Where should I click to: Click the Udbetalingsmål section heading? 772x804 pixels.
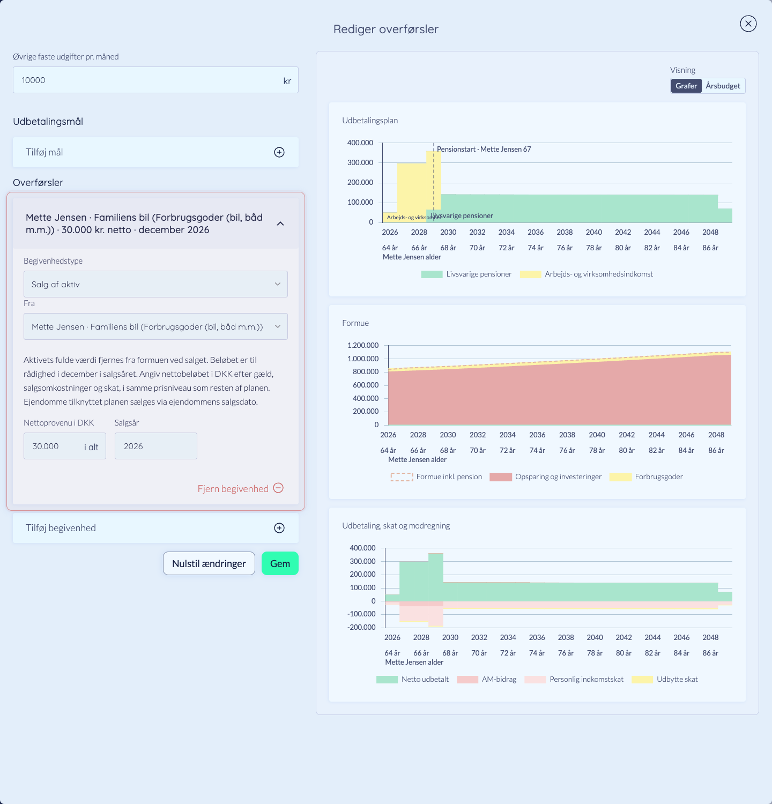(x=48, y=122)
